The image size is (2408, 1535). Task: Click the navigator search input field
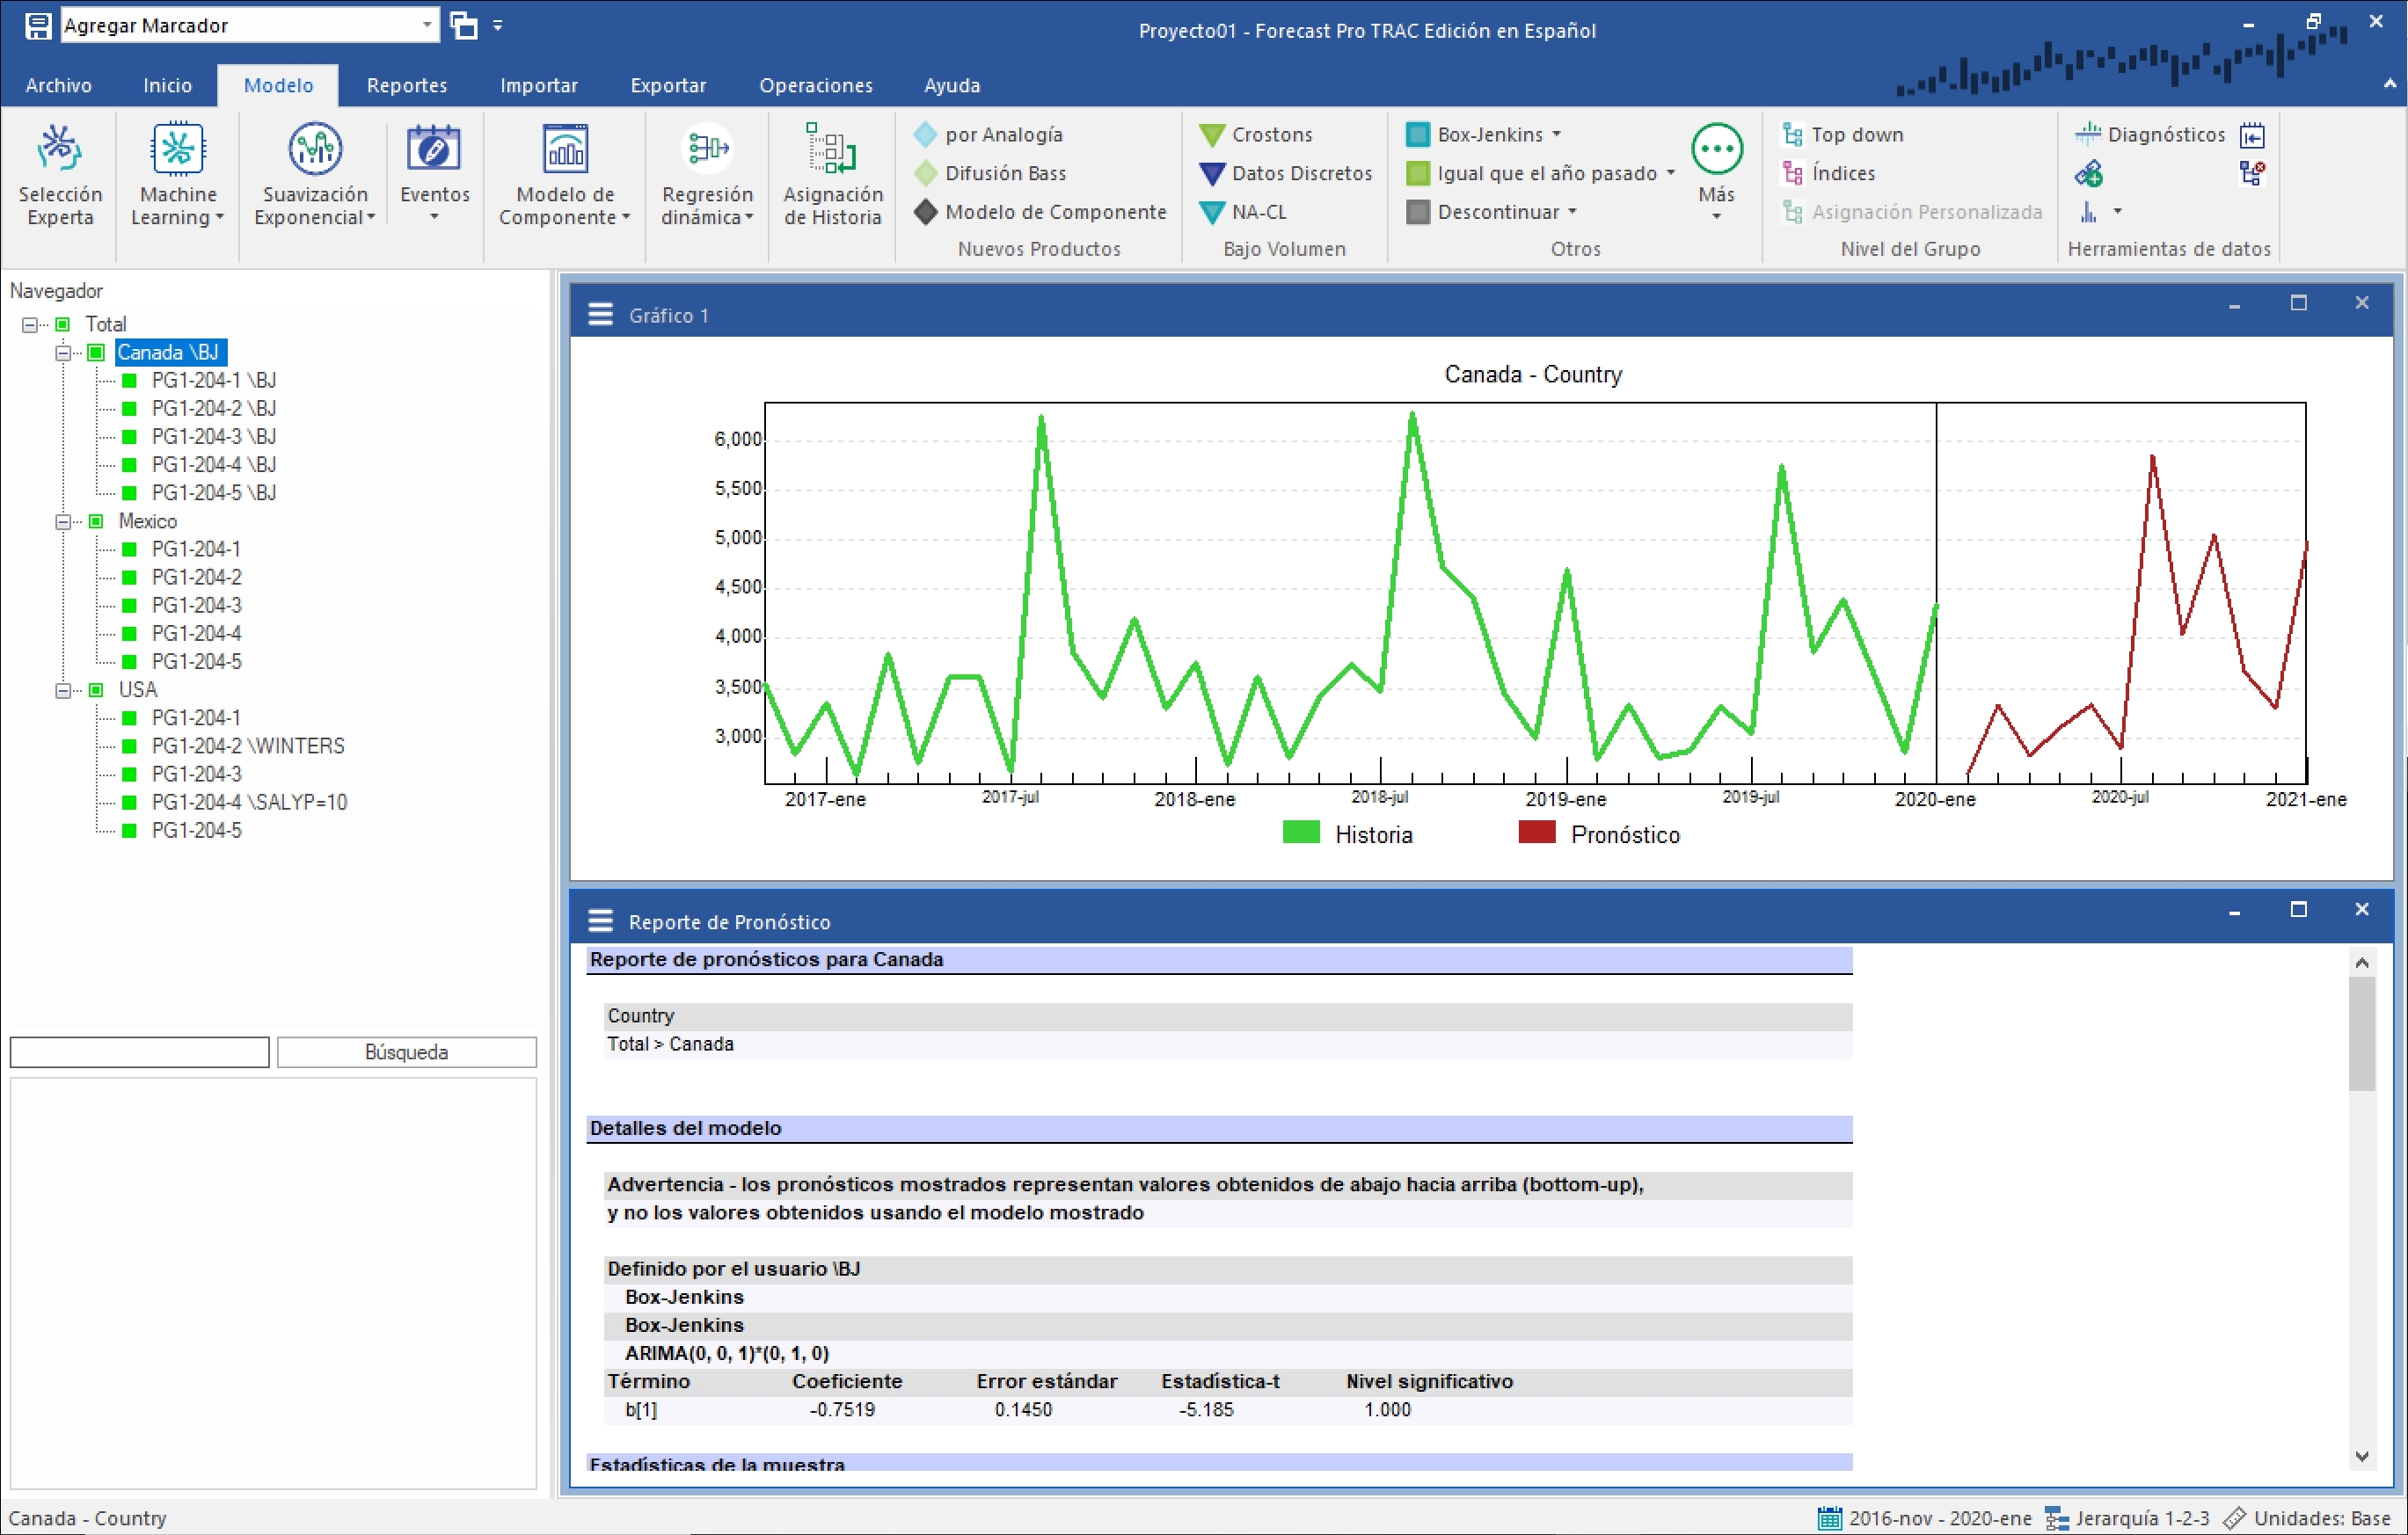[x=139, y=1051]
